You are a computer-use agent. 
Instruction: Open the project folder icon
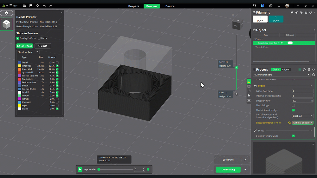[x=24, y=6]
